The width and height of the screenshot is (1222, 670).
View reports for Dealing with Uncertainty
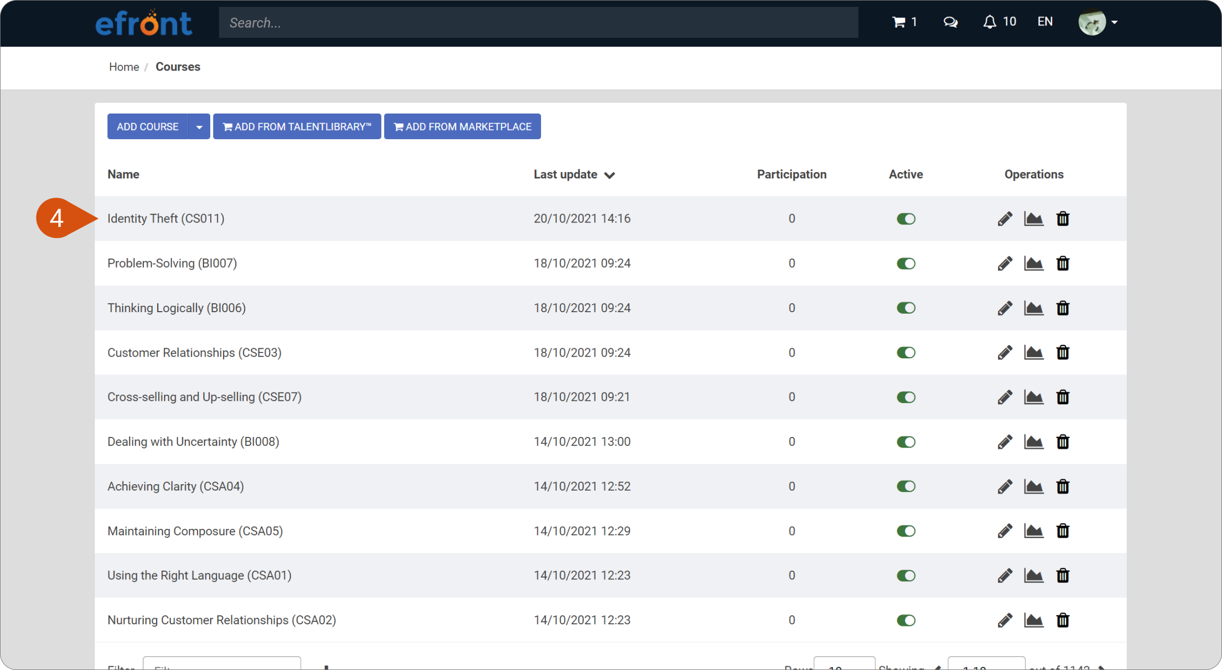click(x=1034, y=442)
